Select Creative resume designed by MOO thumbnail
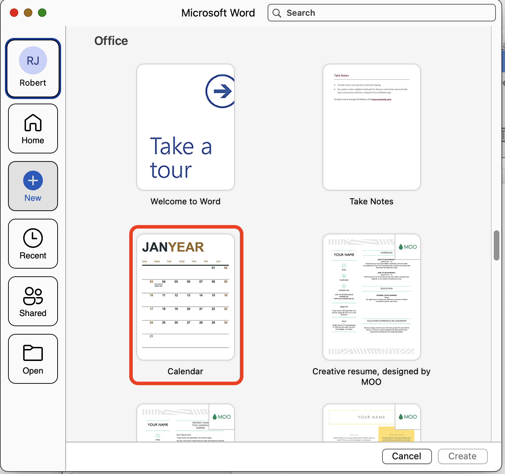505x474 pixels. pos(372,297)
